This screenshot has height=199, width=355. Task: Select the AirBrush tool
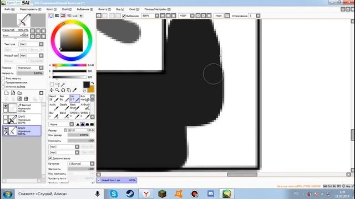point(85,107)
